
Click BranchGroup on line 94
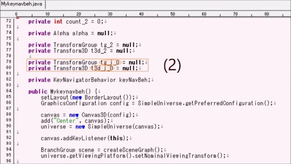58,150
